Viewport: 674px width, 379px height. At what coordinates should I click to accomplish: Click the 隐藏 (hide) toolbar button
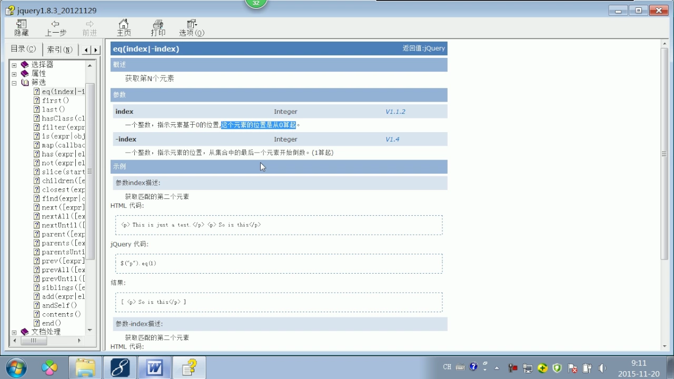22,28
